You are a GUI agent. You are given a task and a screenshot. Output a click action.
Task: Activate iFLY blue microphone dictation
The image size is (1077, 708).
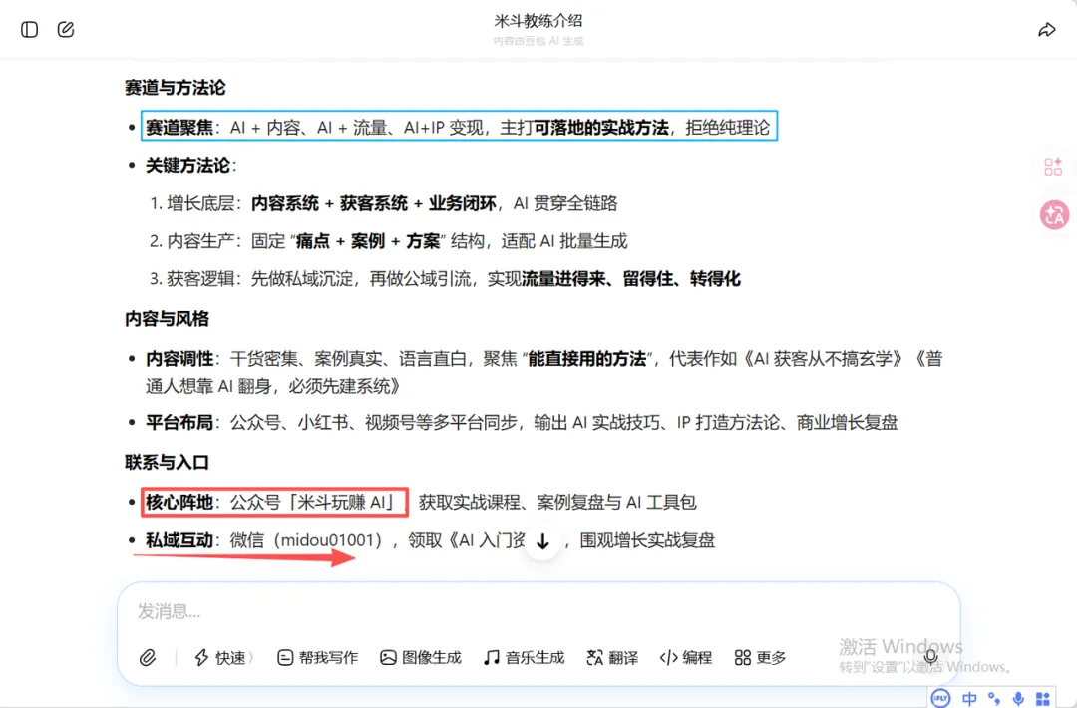(1018, 699)
